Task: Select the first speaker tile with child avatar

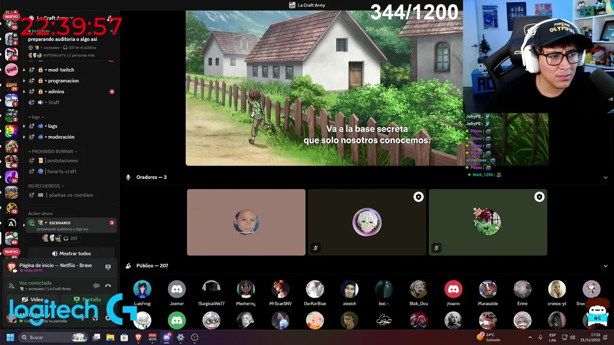Action: 246,222
